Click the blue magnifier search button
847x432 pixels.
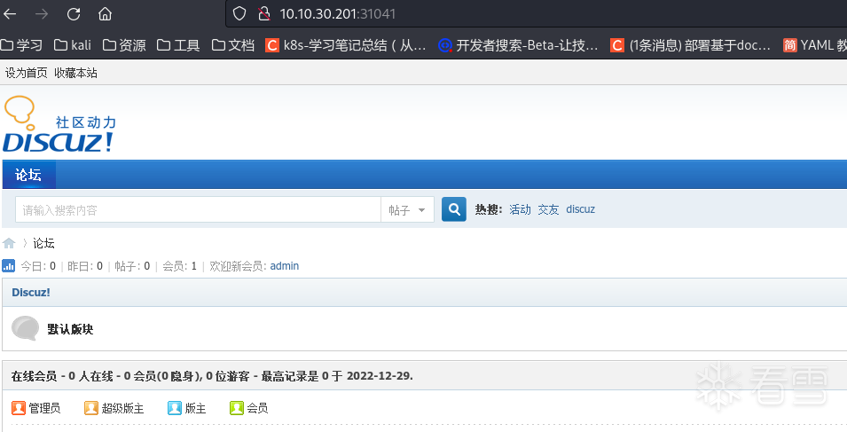[x=454, y=209]
